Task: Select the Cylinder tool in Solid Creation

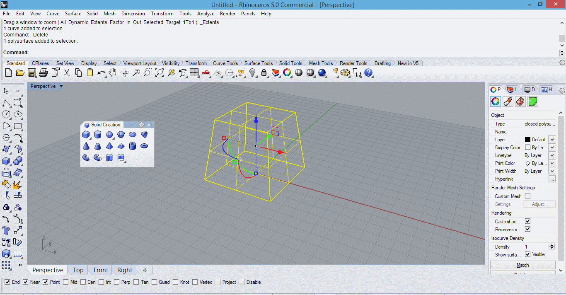Action: tap(98, 134)
